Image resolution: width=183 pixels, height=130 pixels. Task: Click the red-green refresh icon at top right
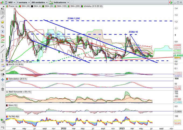click(171, 2)
